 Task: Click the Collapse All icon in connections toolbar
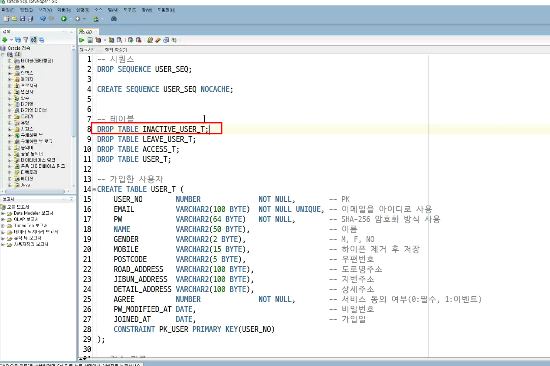click(42, 39)
